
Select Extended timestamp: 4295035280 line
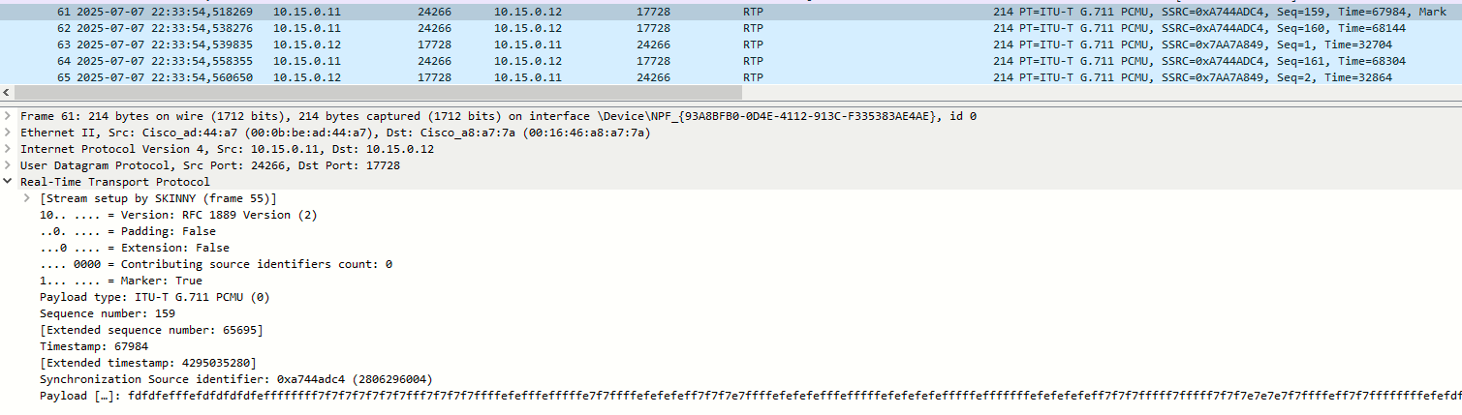tap(148, 363)
